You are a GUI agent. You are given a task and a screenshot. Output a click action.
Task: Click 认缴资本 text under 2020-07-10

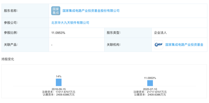150,95
